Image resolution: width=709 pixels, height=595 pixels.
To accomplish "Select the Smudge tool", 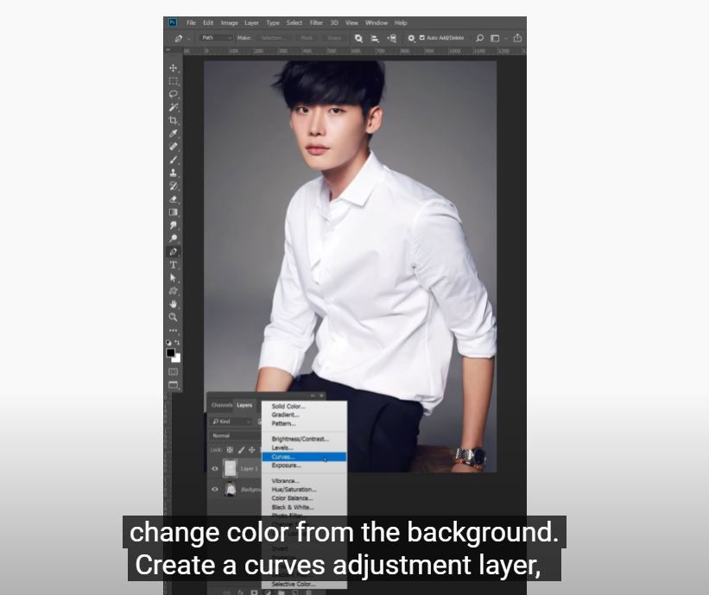I will [174, 225].
